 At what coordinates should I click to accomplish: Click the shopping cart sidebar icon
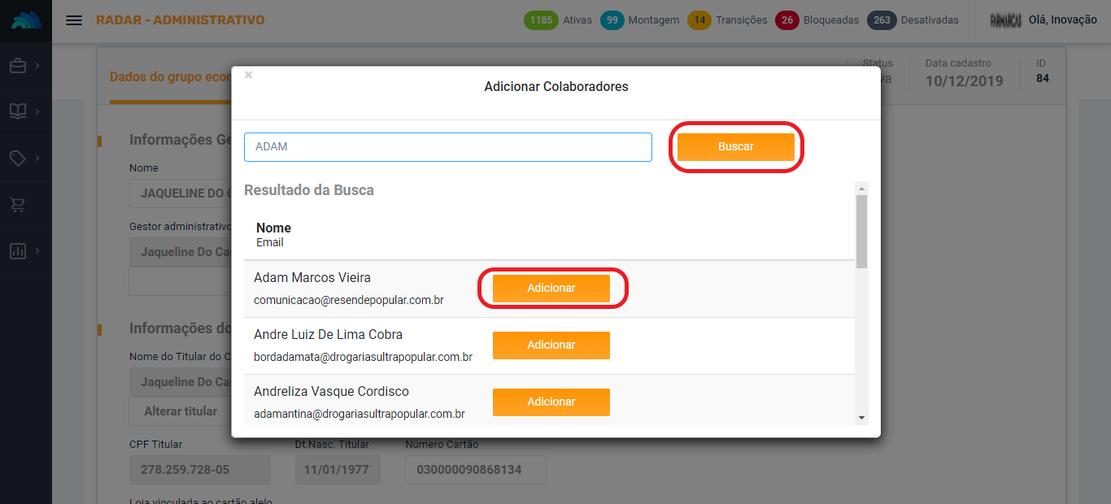18,205
